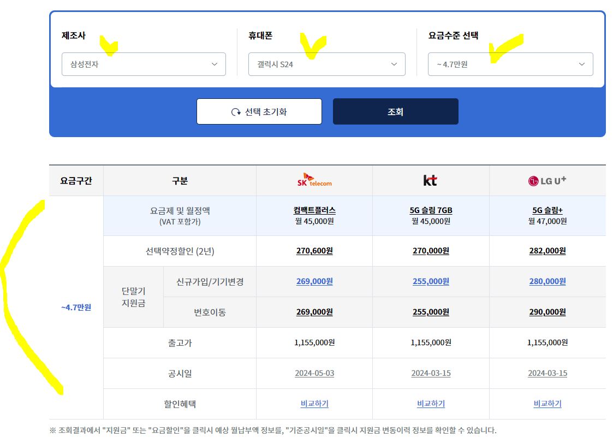Open the 5G 슬림 7GB plan link

(x=431, y=210)
